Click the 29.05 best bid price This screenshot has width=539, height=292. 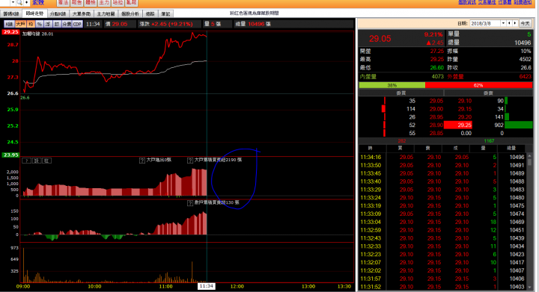coord(436,101)
